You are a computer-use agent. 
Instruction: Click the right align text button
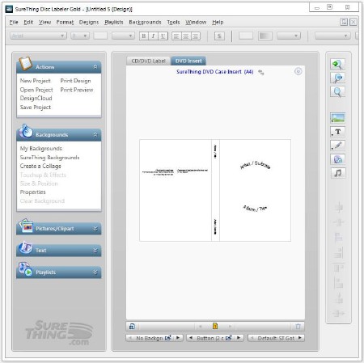[196, 36]
